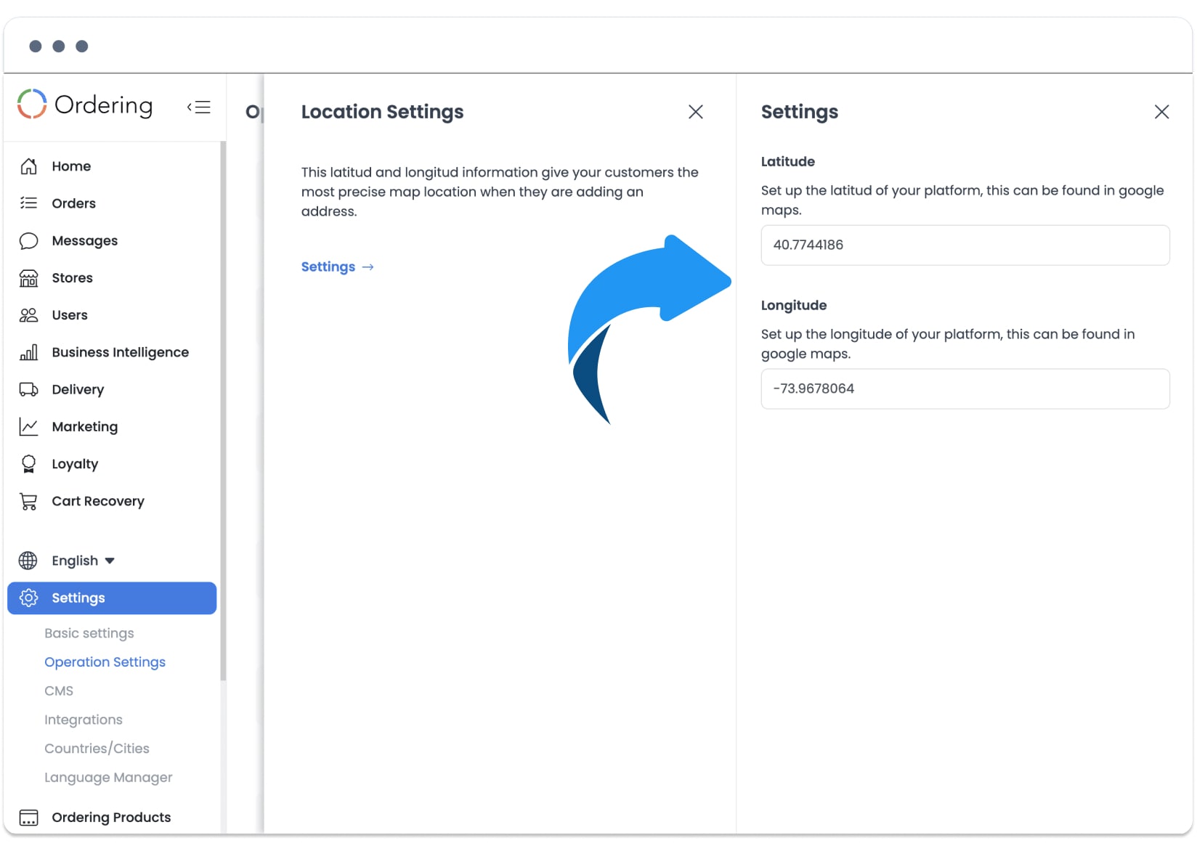Click the Ordering Products window icon
Image resolution: width=1197 pixels, height=846 pixels.
tap(28, 818)
